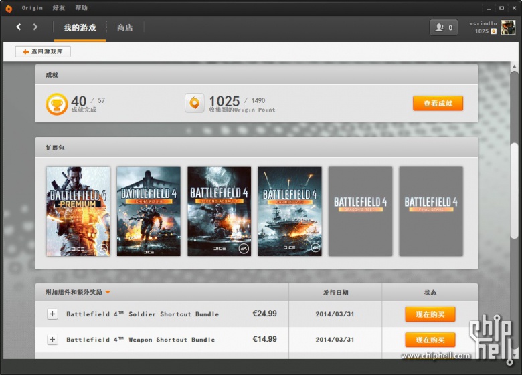The width and height of the screenshot is (522, 375).
Task: Open the Second Assault expansion cover
Action: pos(219,211)
